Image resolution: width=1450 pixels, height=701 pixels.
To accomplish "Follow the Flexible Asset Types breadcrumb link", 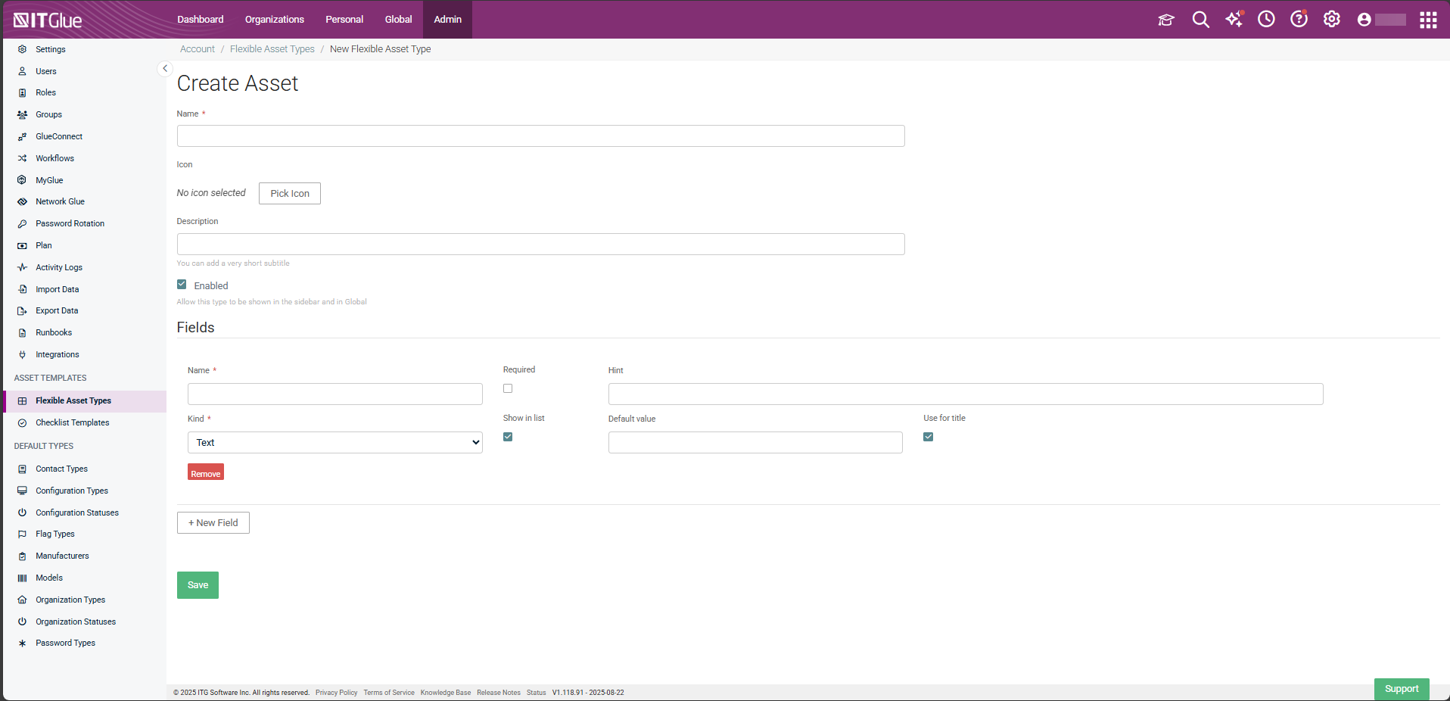I will click(x=272, y=49).
